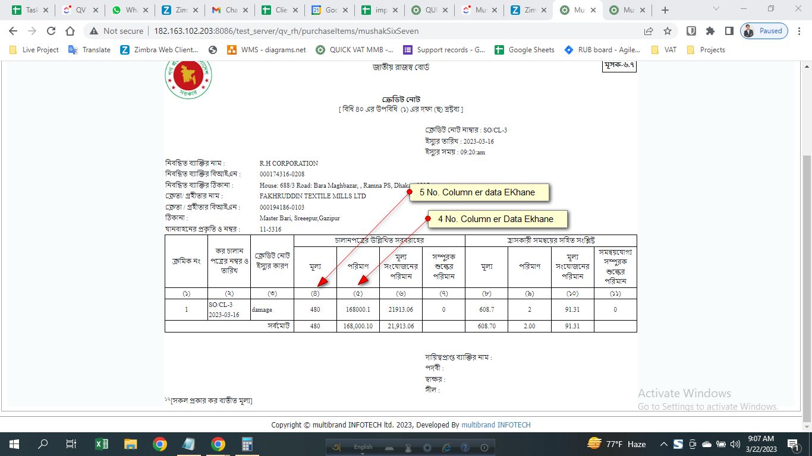Image resolution: width=812 pixels, height=456 pixels.
Task: Open the tab search dropdown
Action: [x=716, y=9]
